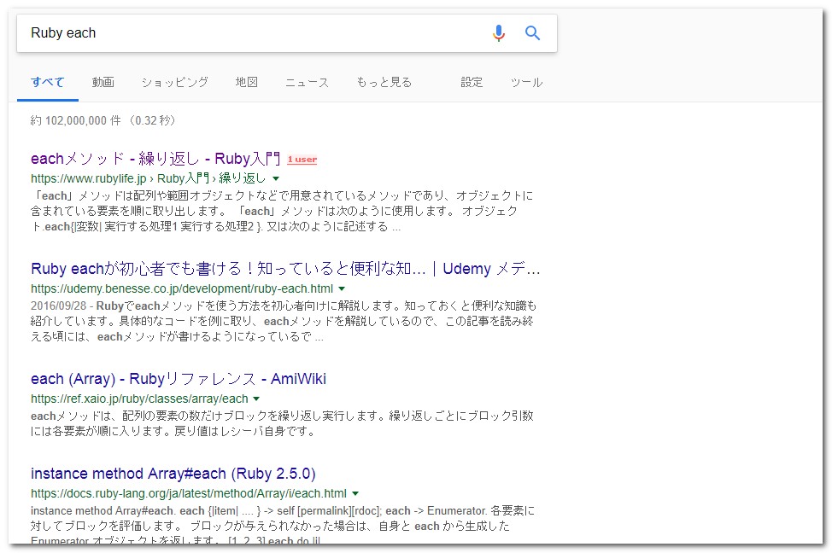Click the '約 102,000,000 件' result count
Image resolution: width=832 pixels, height=553 pixels.
coord(75,121)
